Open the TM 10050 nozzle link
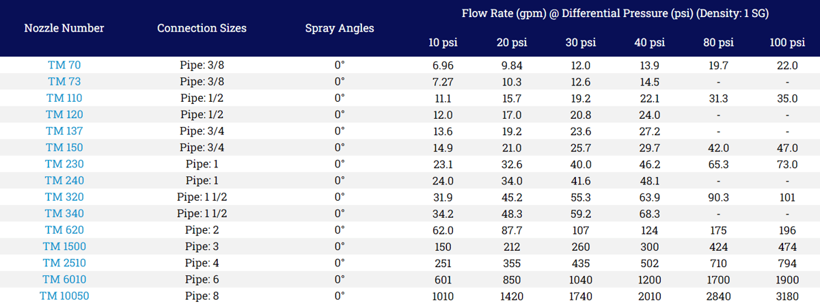Image resolution: width=820 pixels, height=304 pixels. (64, 296)
